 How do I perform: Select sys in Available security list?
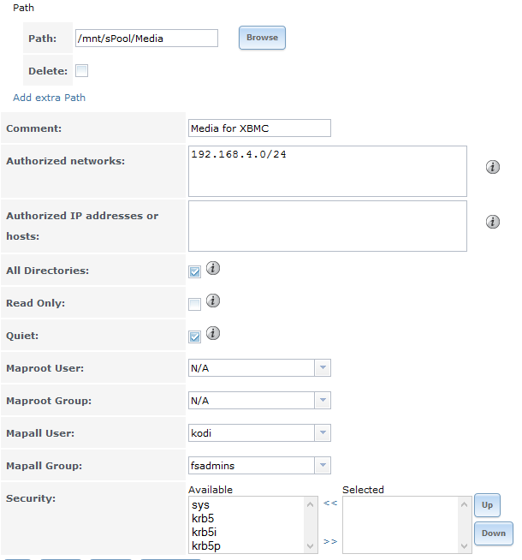[x=200, y=505]
